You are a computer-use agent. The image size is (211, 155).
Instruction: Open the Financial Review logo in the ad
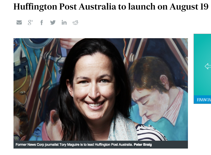[x=204, y=100]
